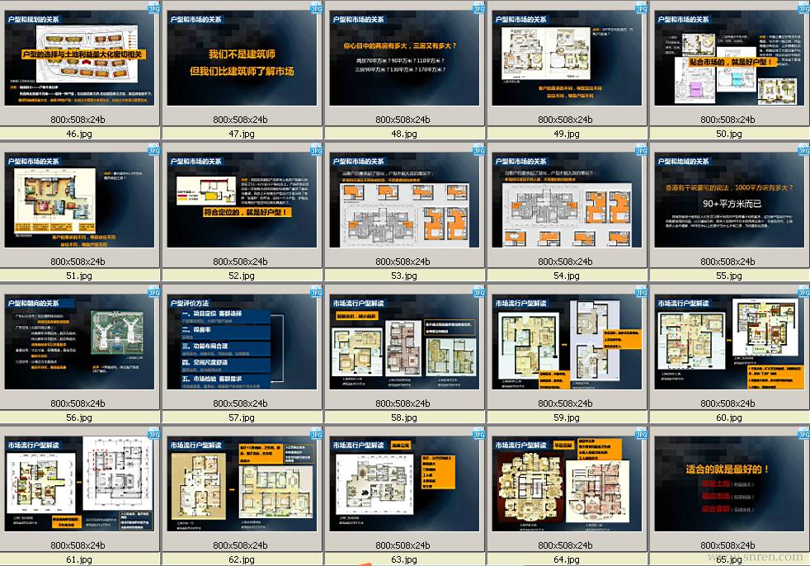Highlight the caption "57.jpg"
This screenshot has height=566, width=810.
tap(241, 417)
